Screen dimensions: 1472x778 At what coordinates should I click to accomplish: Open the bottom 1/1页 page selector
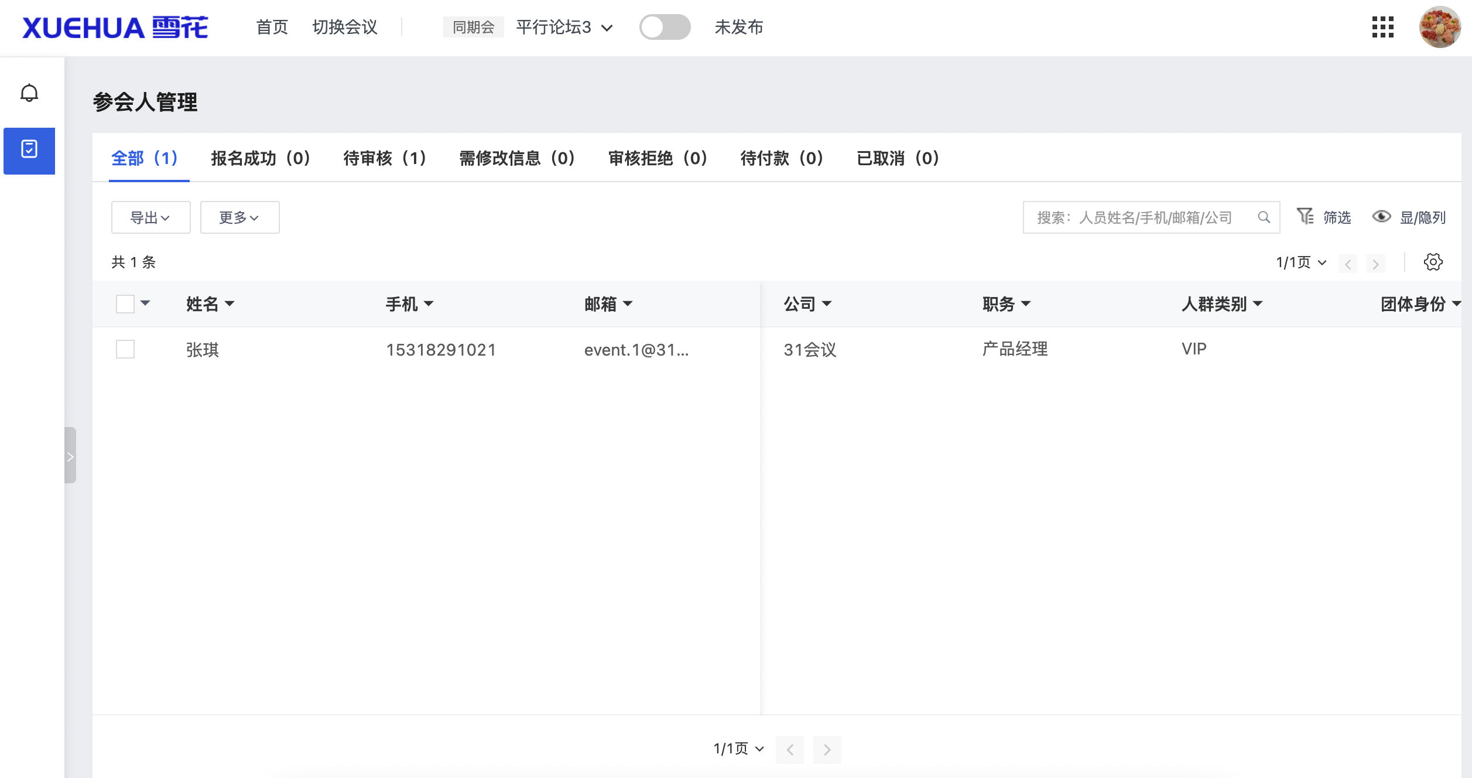738,749
